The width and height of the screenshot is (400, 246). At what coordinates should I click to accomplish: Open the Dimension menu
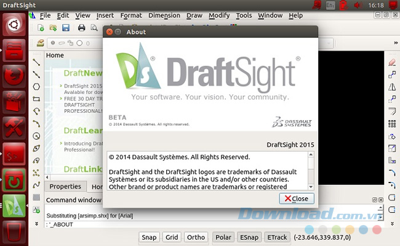pyautogui.click(x=164, y=15)
